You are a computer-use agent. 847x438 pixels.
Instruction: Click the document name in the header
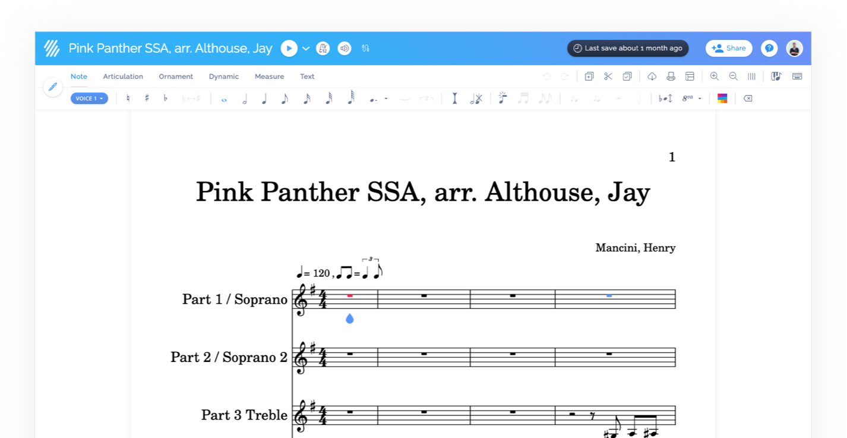coord(170,48)
